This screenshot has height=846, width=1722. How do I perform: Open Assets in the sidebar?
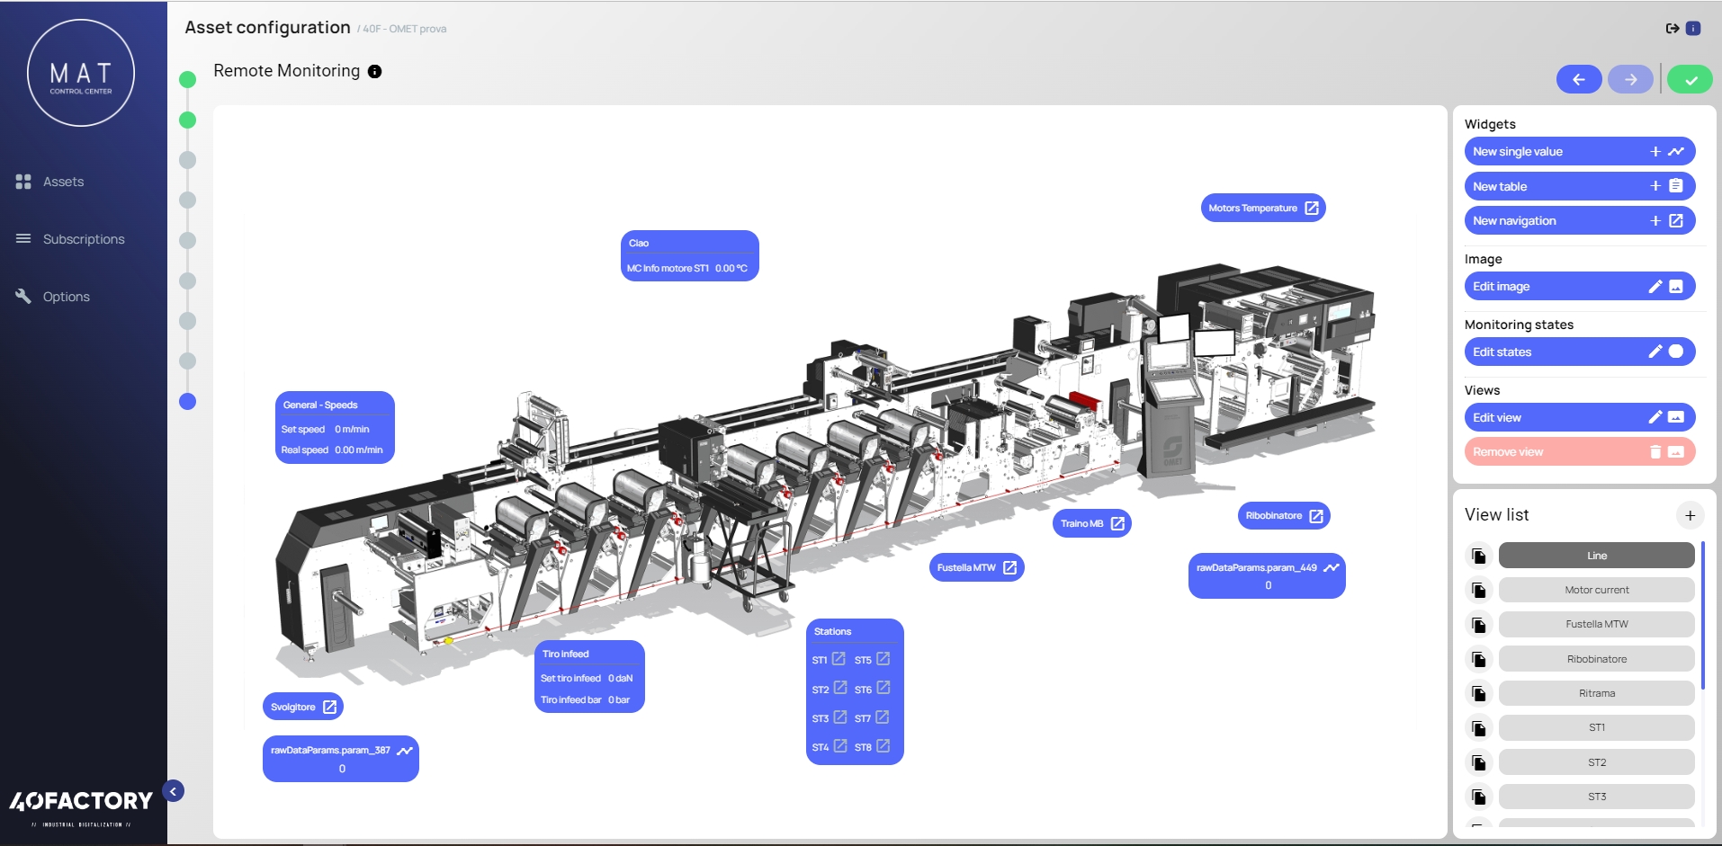coord(63,182)
